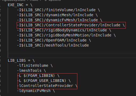The width and height of the screenshot is (136, 96).
Task: Click the $(FOAM_USER_LIBBIN) library path line
Action: coord(44,81)
